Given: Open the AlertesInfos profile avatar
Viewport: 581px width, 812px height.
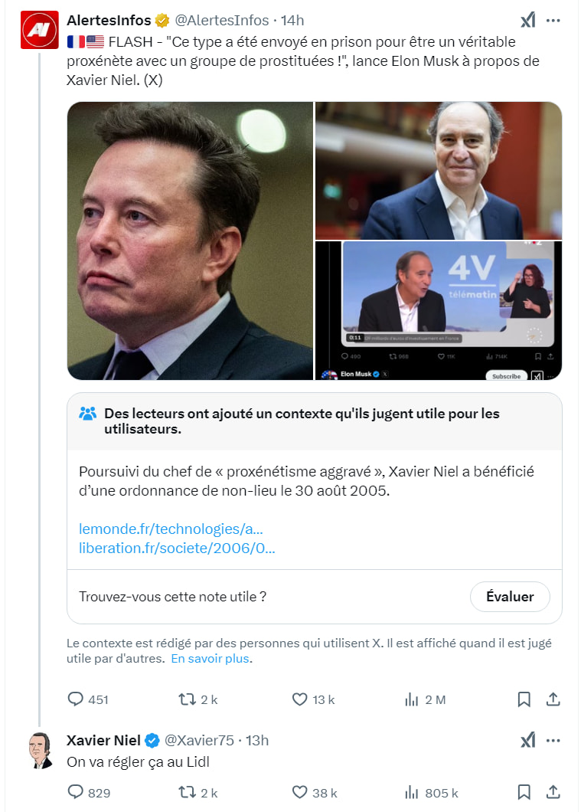Looking at the screenshot, I should 39,30.
